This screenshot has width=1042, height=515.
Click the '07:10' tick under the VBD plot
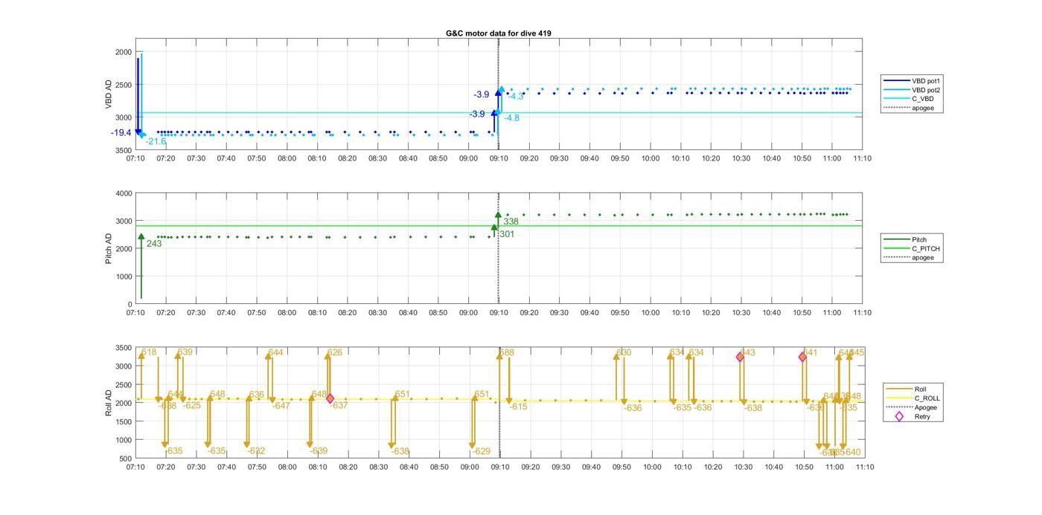[x=135, y=158]
